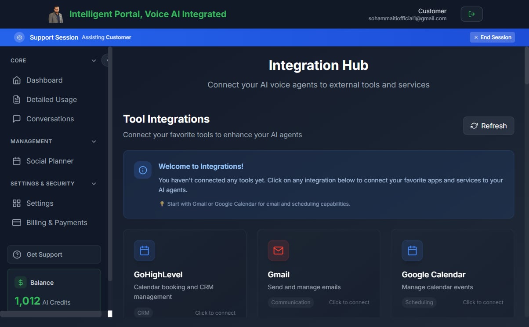
Task: Click the info icon in the Welcome banner
Action: (143, 170)
